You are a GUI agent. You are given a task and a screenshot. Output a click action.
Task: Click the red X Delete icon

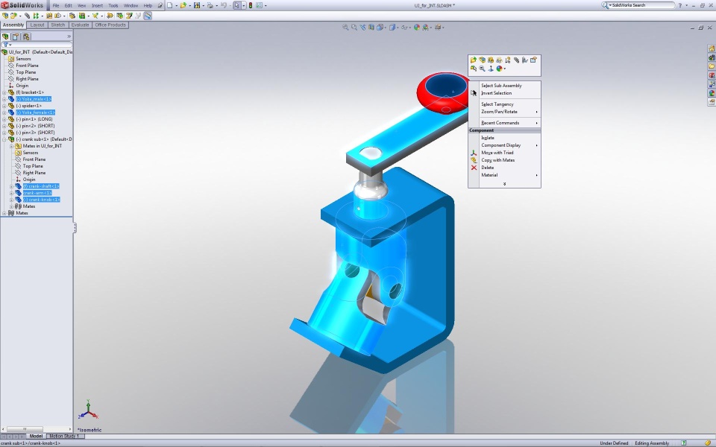tap(474, 168)
